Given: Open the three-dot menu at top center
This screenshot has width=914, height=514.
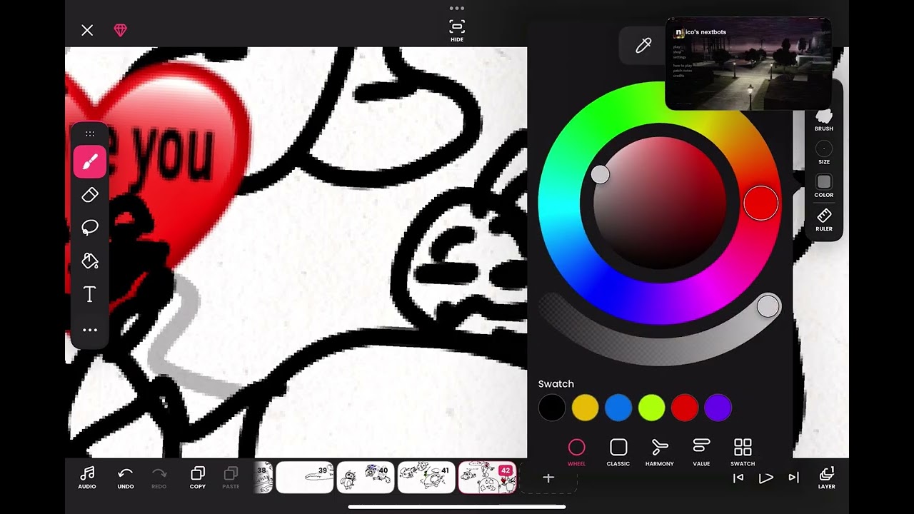Looking at the screenshot, I should point(457,9).
